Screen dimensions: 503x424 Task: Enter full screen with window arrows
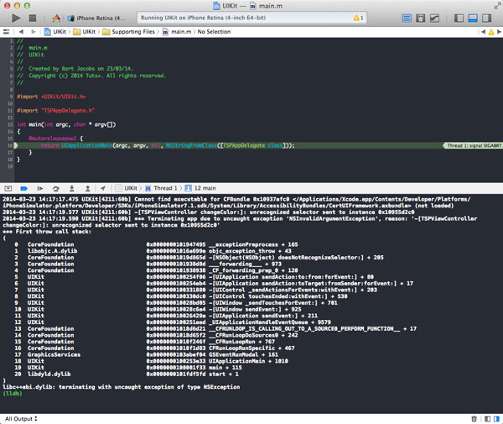click(497, 5)
